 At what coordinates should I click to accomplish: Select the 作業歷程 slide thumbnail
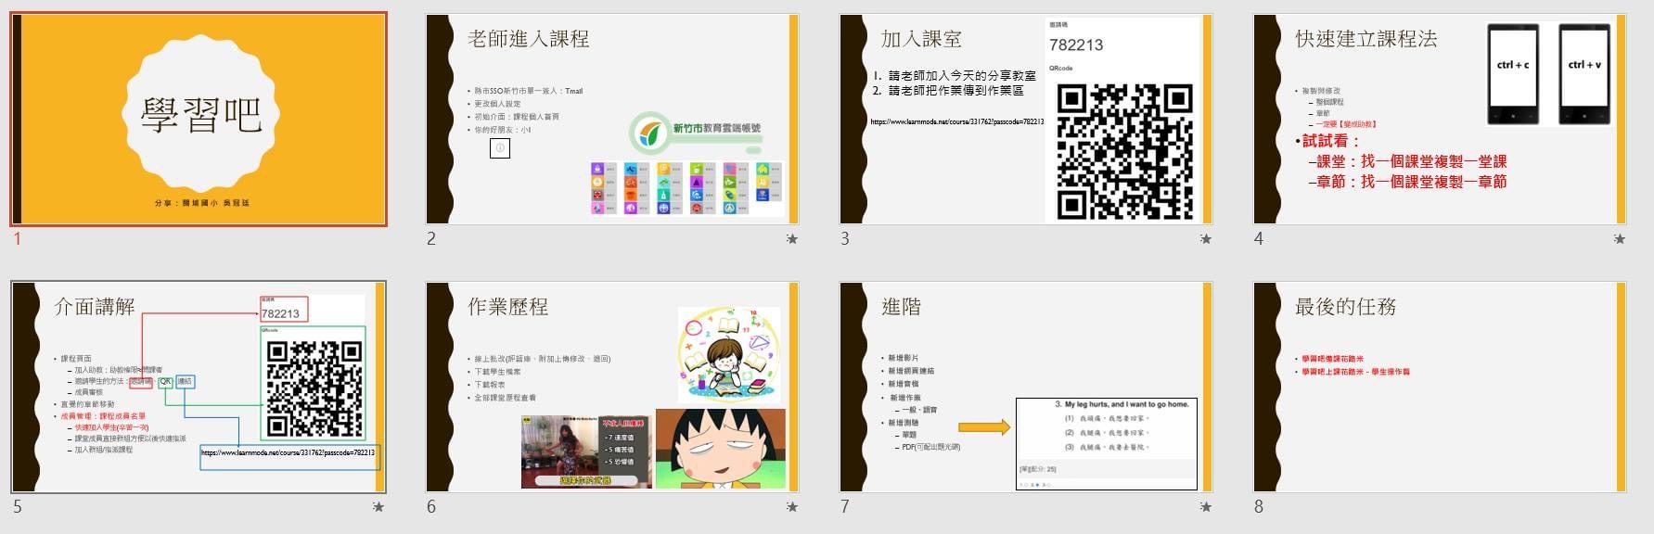point(612,388)
